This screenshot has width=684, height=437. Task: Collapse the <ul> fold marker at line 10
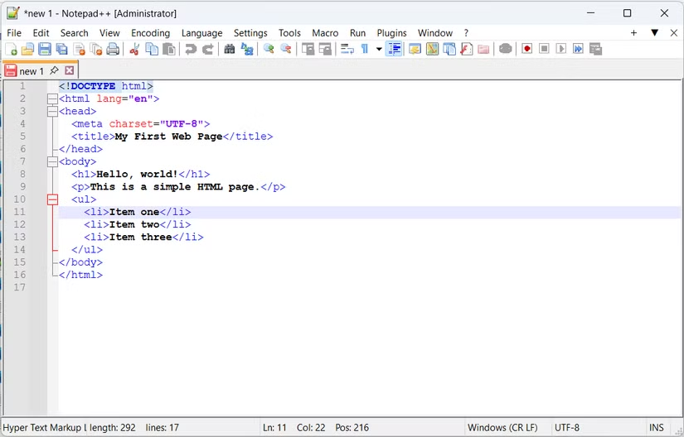click(53, 199)
